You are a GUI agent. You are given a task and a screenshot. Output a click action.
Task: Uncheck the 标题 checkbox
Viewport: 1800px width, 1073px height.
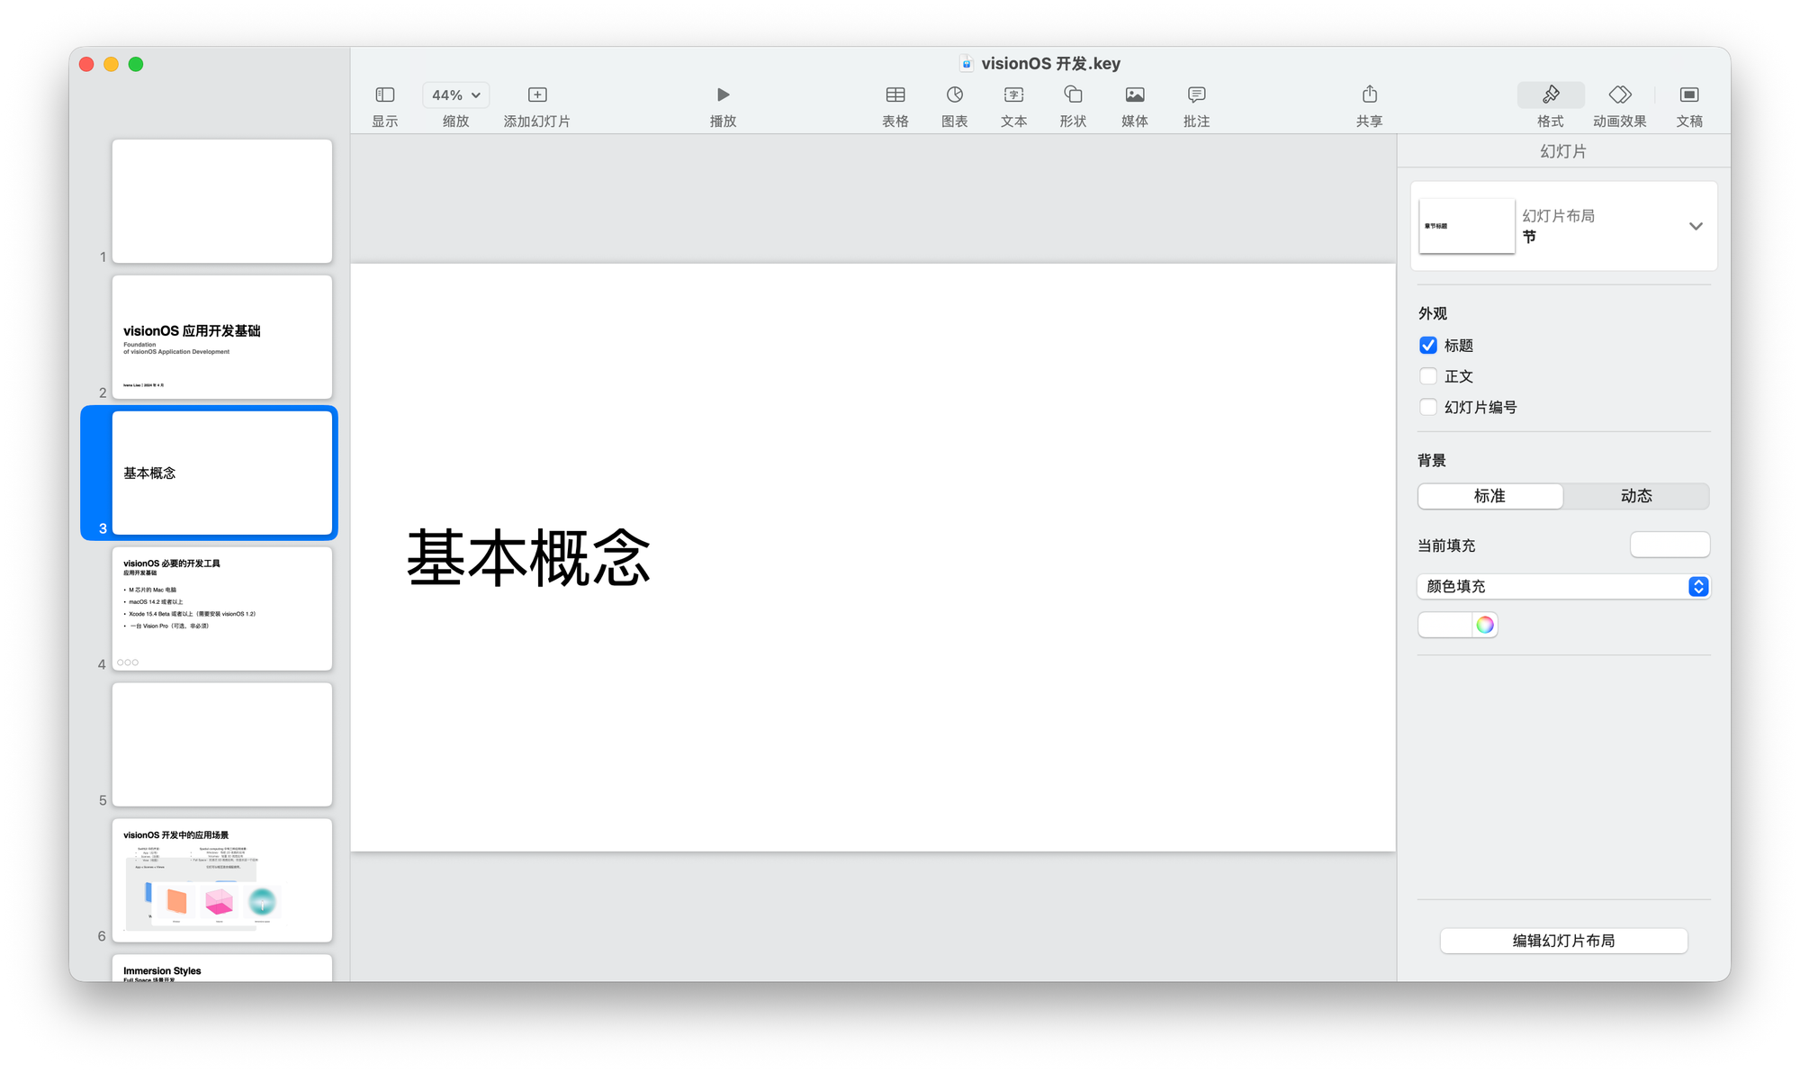1428,346
